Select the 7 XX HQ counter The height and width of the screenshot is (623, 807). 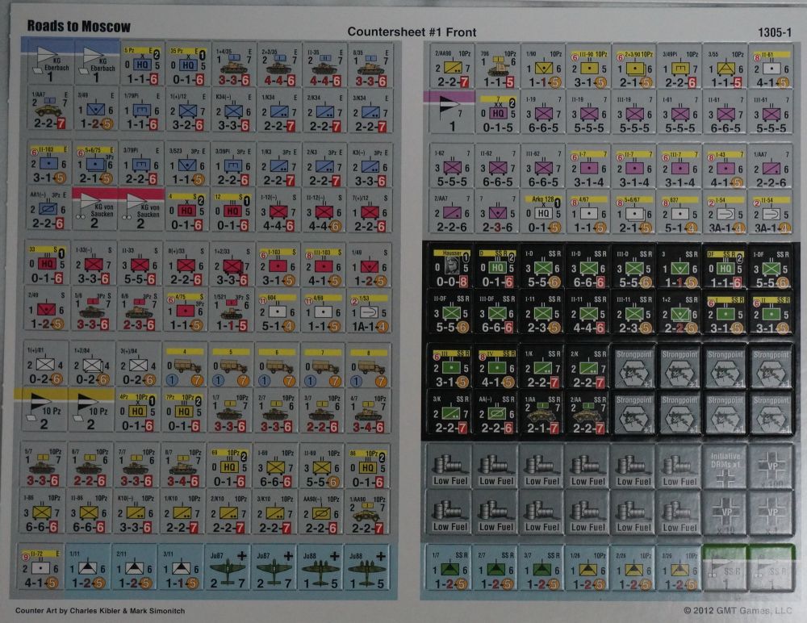point(498,111)
